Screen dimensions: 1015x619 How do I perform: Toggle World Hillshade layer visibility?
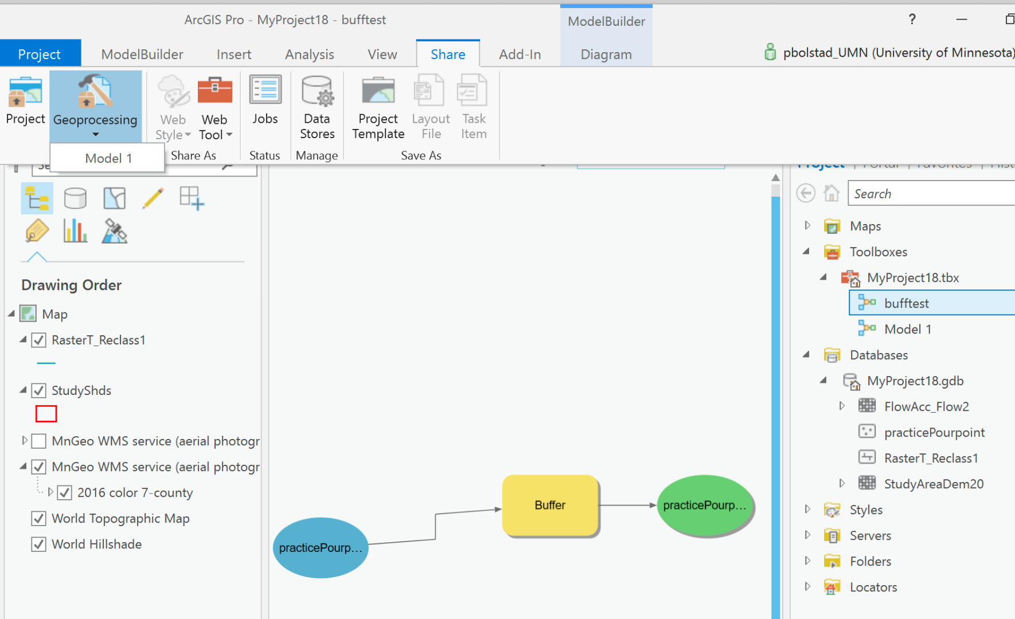pyautogui.click(x=38, y=544)
